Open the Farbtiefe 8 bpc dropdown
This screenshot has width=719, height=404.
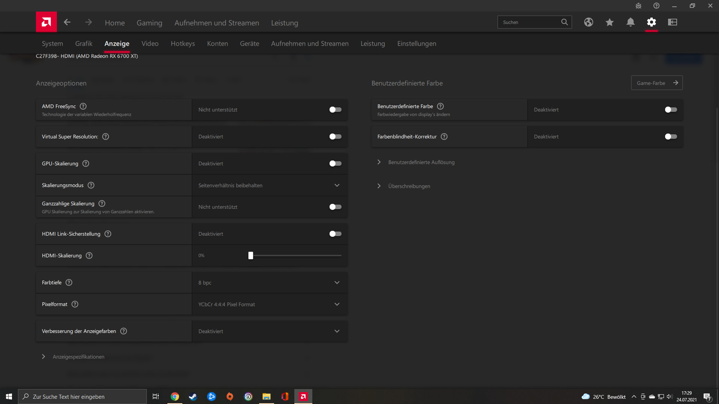(269, 283)
